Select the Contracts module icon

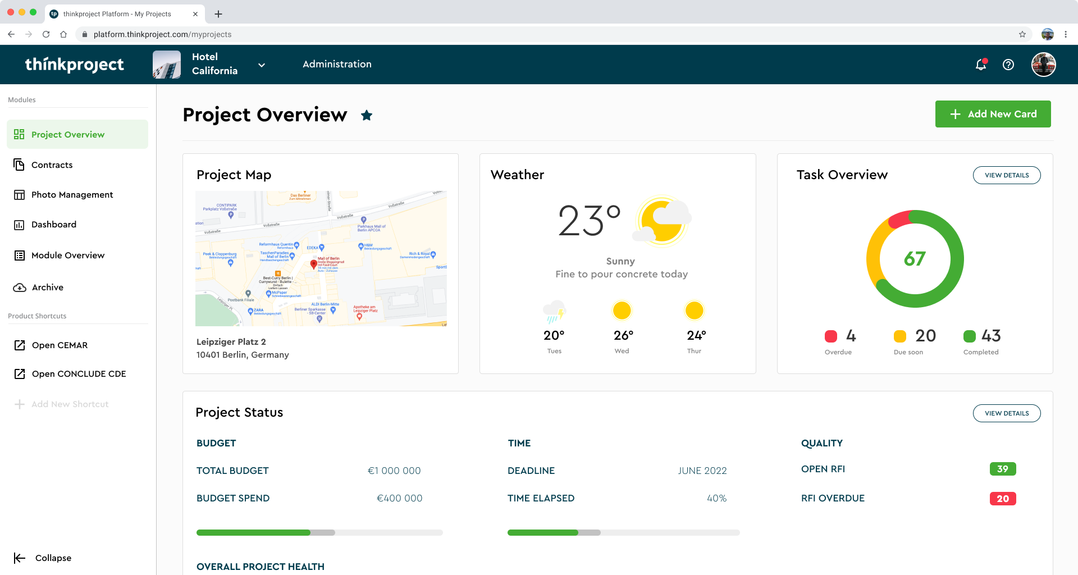click(19, 165)
